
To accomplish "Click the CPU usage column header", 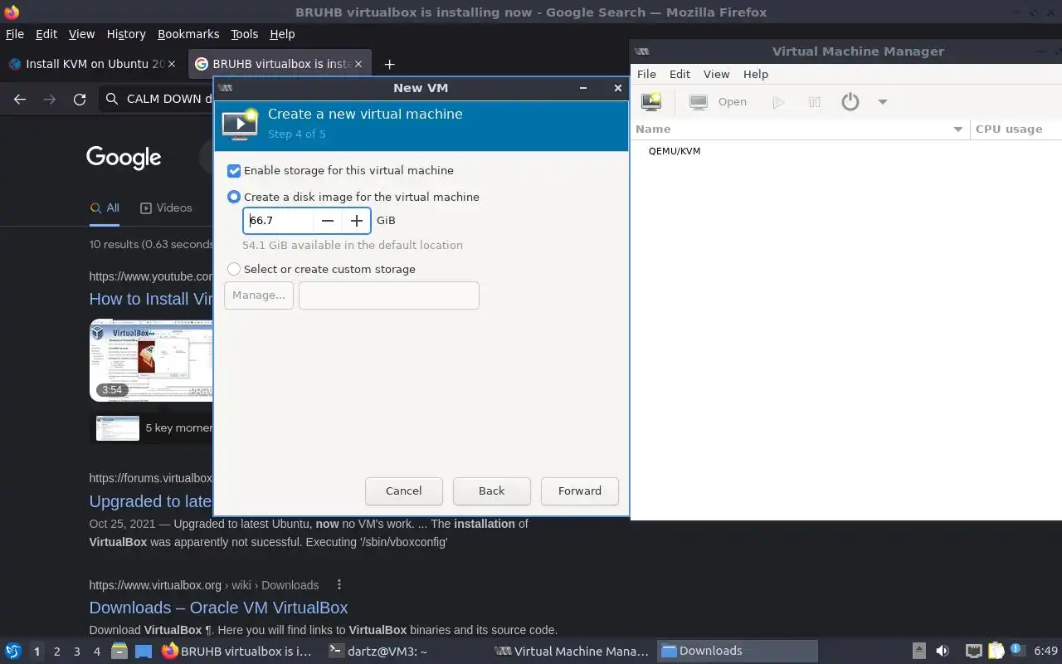I will (1016, 129).
